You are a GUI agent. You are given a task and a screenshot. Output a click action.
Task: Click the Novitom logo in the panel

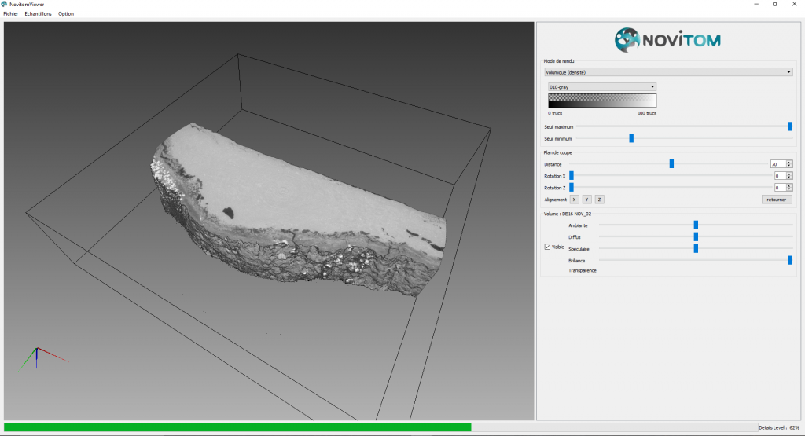coord(667,38)
